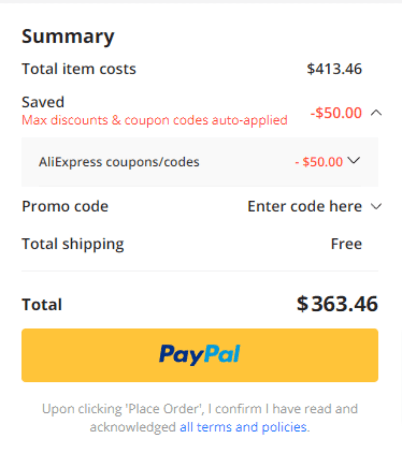Click the Total item costs label

[x=79, y=69]
